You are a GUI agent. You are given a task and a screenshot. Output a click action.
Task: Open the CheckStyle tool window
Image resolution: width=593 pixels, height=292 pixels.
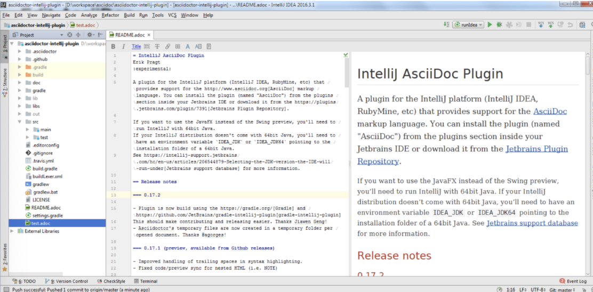(111, 281)
